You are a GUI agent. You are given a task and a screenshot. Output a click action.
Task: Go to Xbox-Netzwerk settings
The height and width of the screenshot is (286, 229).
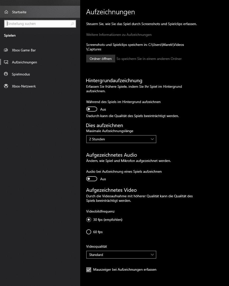[24, 86]
